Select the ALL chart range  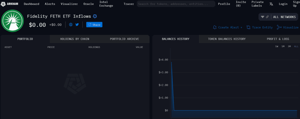click(x=296, y=46)
